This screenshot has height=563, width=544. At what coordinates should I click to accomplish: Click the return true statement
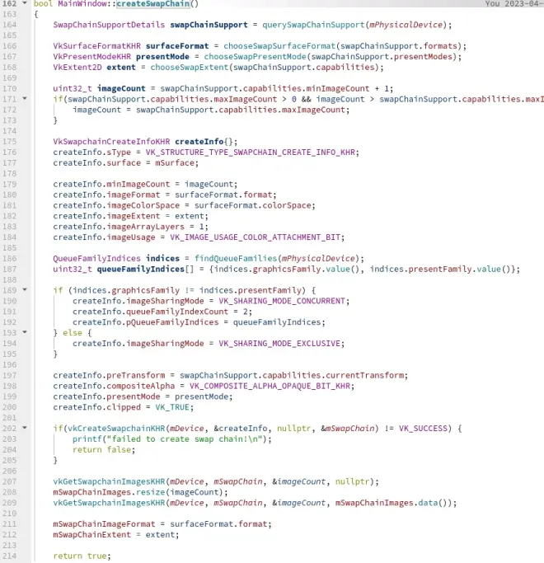80,556
